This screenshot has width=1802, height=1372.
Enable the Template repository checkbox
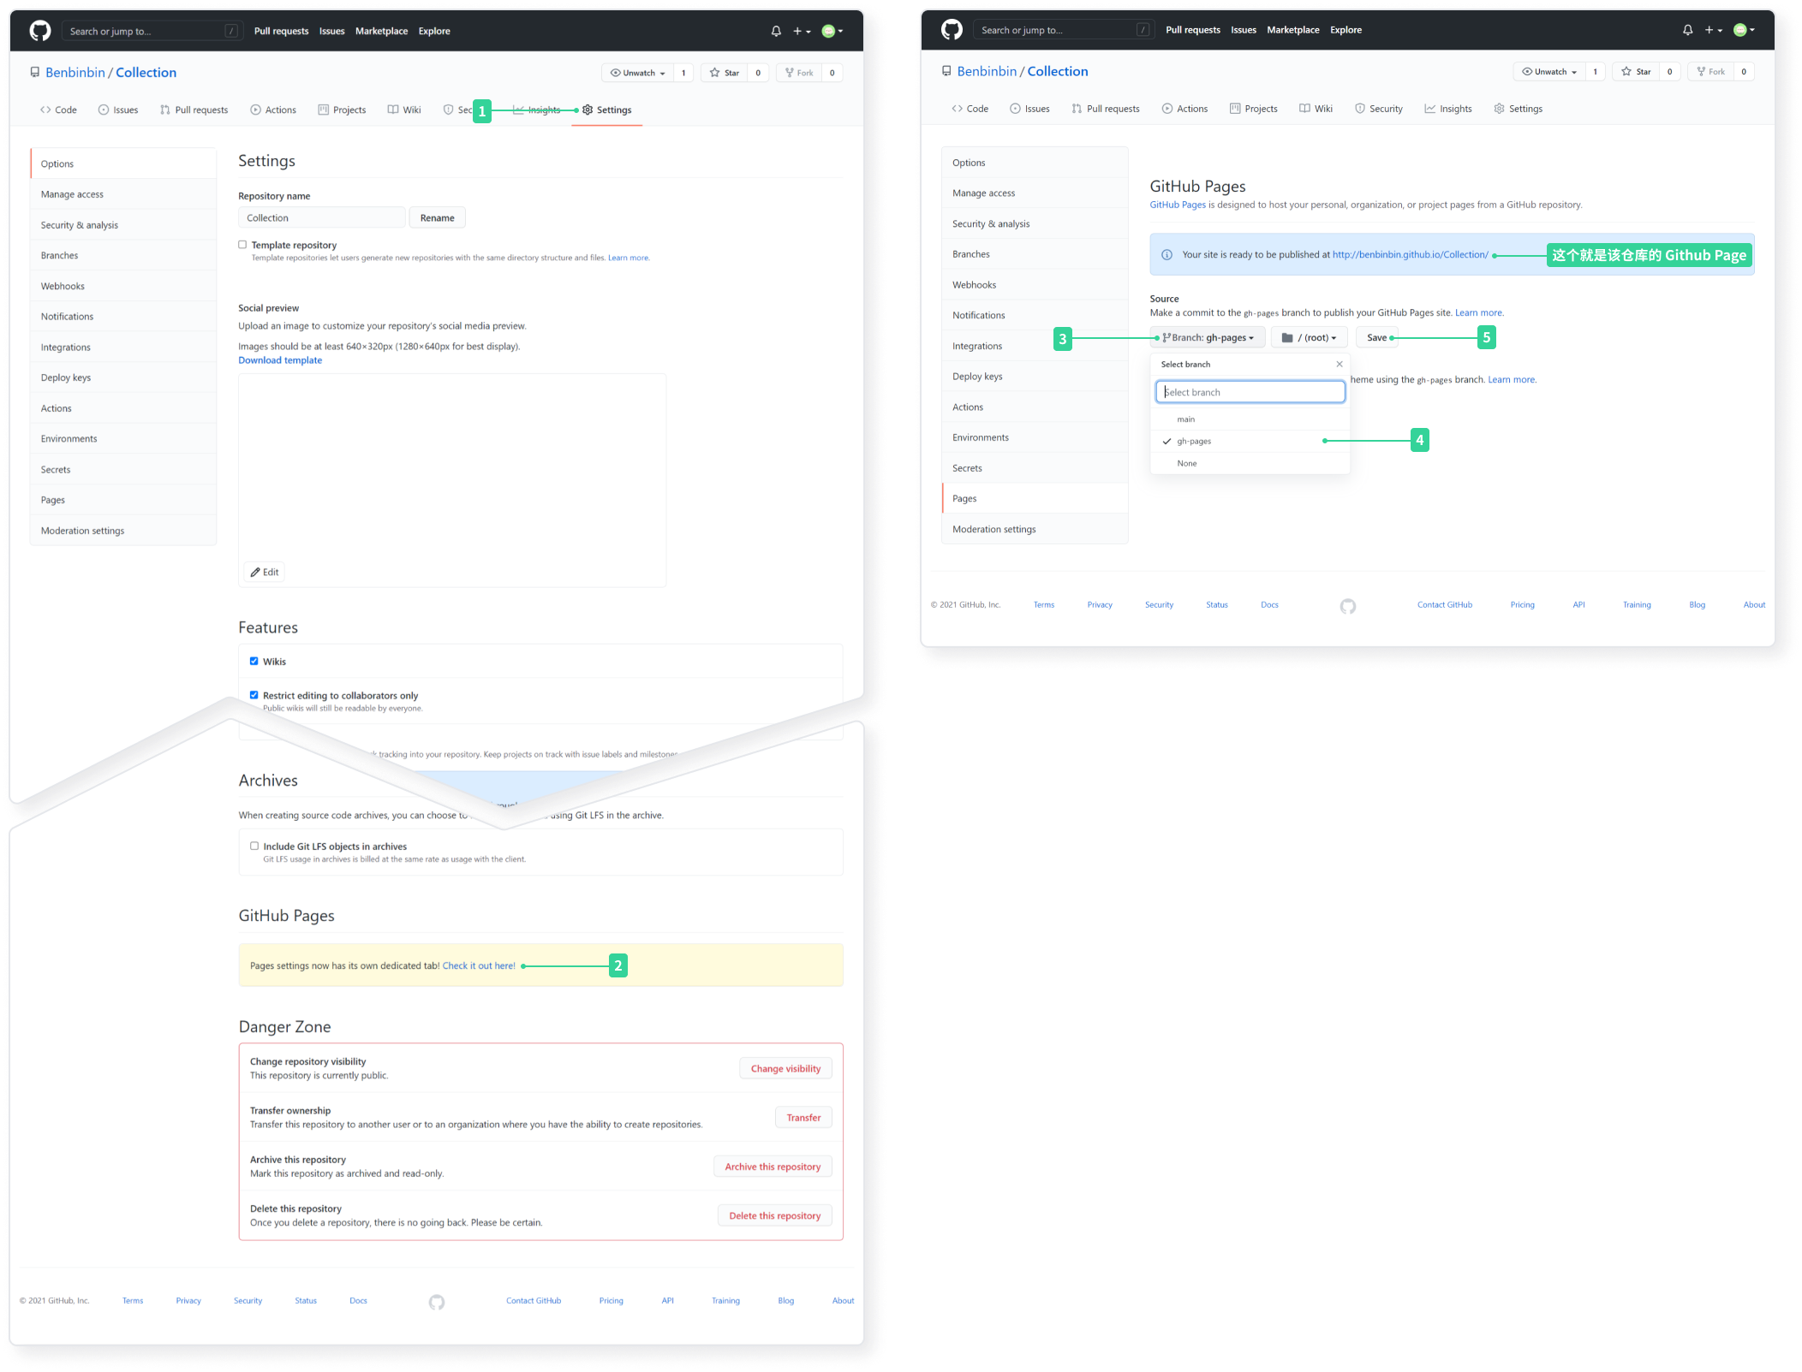click(x=242, y=245)
